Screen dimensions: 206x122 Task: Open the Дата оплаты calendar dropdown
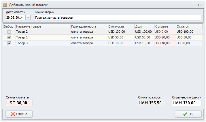tap(28, 18)
